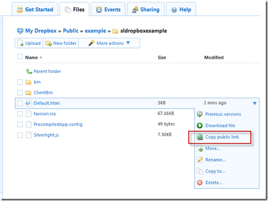Click the PrecompiledApp.config file icon
The height and width of the screenshot is (201, 268).
[x=29, y=124]
